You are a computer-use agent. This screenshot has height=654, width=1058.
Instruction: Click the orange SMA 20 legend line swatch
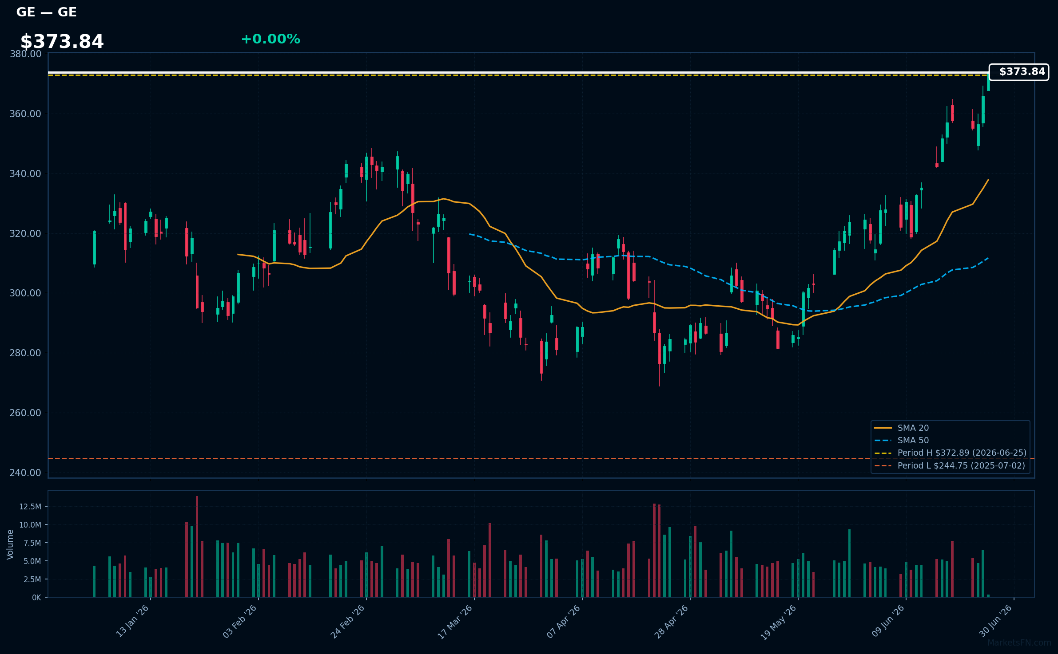(x=883, y=428)
